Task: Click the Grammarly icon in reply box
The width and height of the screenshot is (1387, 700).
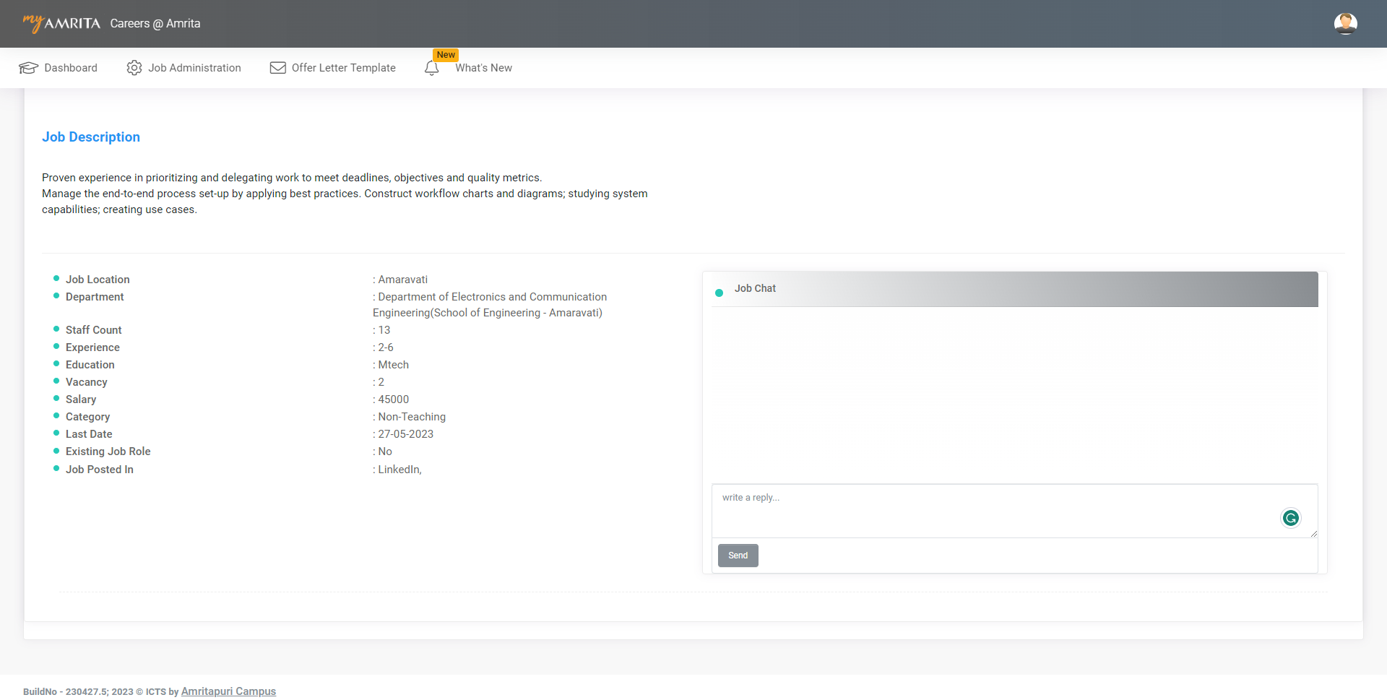Action: point(1290,518)
